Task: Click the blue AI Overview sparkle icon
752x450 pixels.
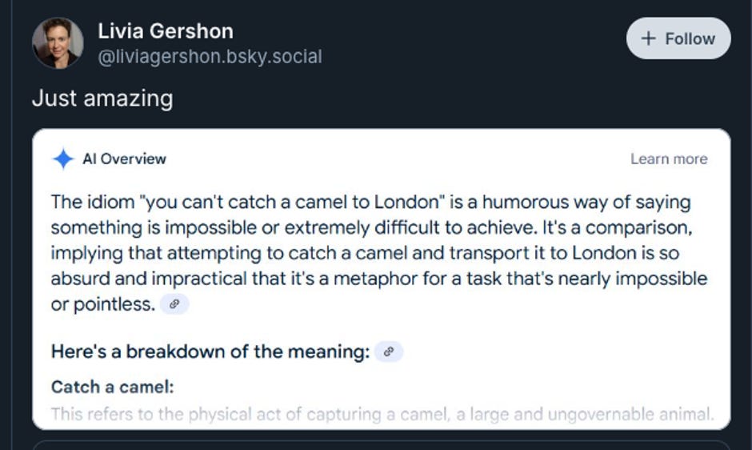Action: click(63, 159)
